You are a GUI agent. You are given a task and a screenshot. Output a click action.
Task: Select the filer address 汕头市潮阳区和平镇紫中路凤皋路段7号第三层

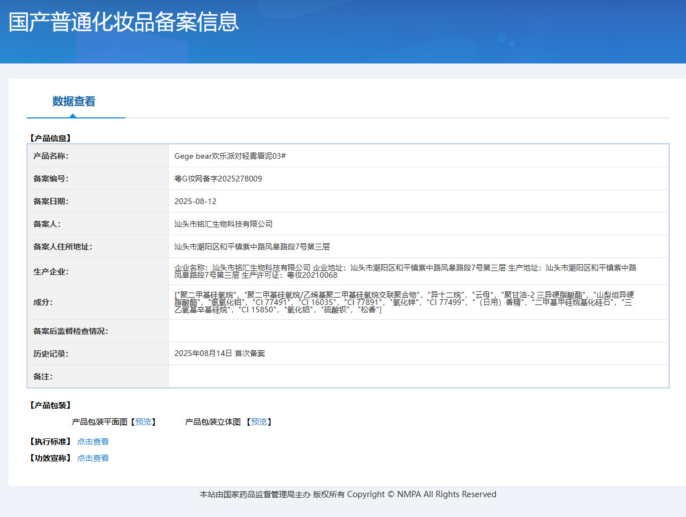pyautogui.click(x=252, y=247)
